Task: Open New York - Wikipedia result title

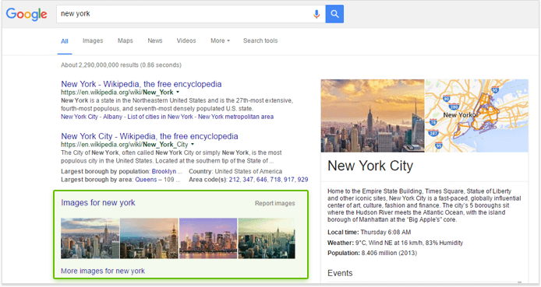Action: point(141,84)
